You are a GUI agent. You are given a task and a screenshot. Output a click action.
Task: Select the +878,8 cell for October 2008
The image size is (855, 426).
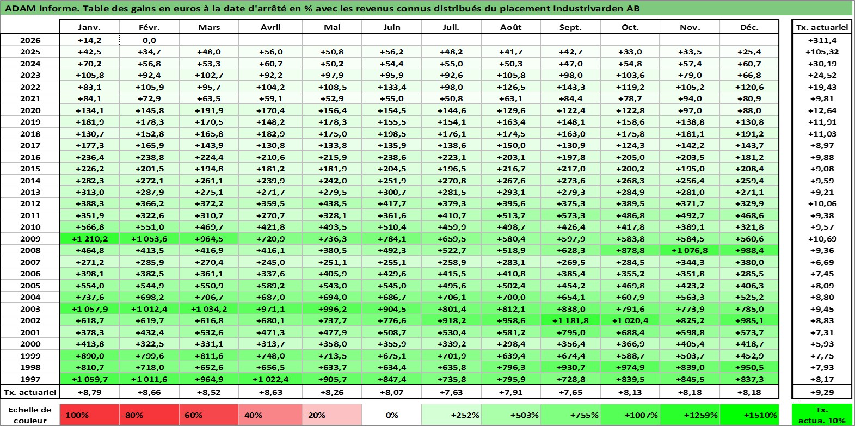(630, 250)
